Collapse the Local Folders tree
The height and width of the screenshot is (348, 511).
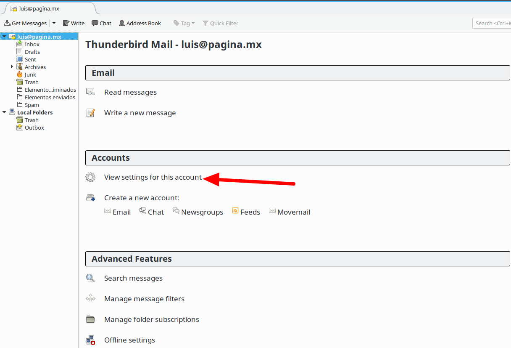click(x=4, y=112)
